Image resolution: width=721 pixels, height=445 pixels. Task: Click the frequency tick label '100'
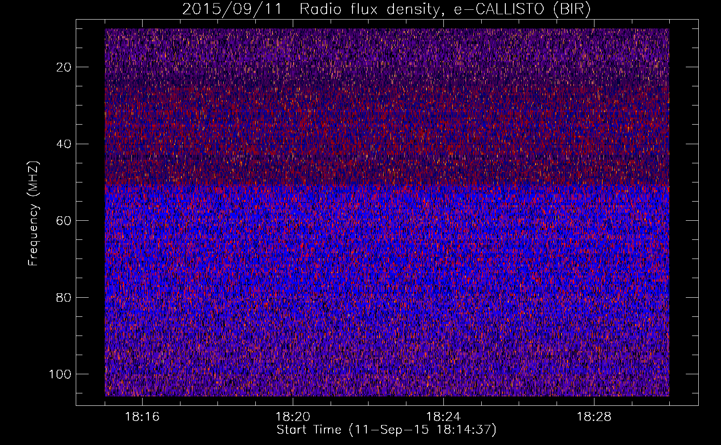coord(61,374)
